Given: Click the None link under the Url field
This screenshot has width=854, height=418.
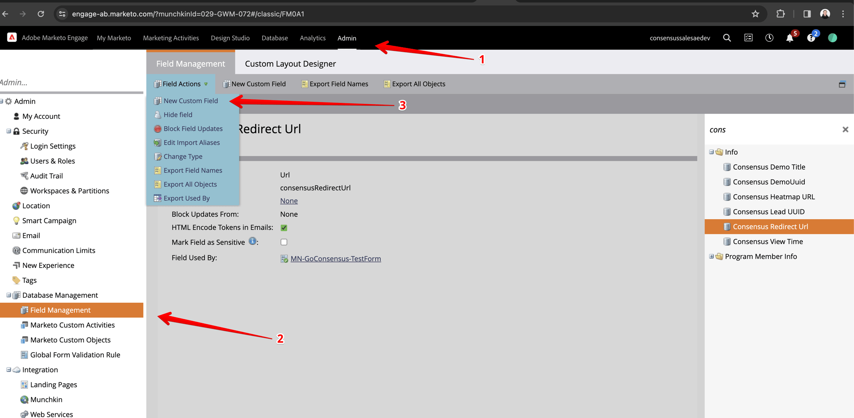Looking at the screenshot, I should click(x=288, y=201).
